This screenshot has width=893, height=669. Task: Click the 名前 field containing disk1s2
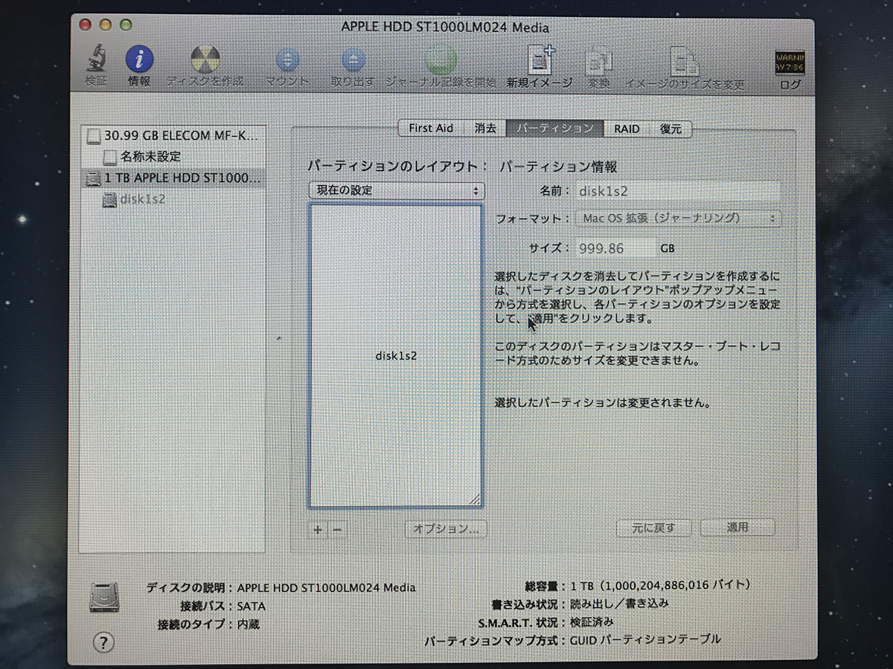click(x=678, y=191)
